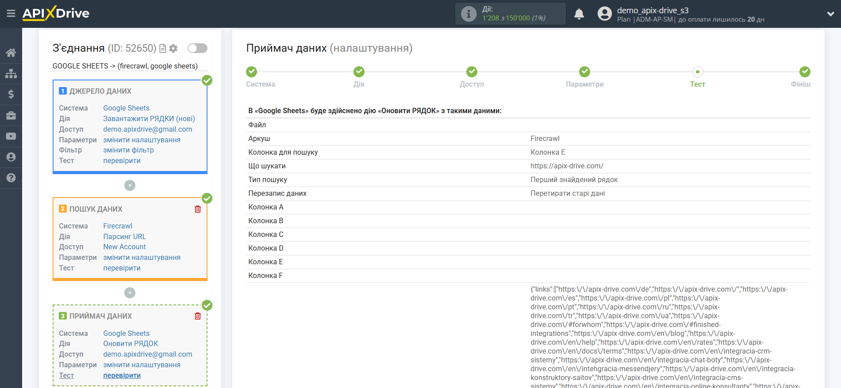Click Перетирати старі дані value
This screenshot has width=841, height=388.
pyautogui.click(x=568, y=193)
